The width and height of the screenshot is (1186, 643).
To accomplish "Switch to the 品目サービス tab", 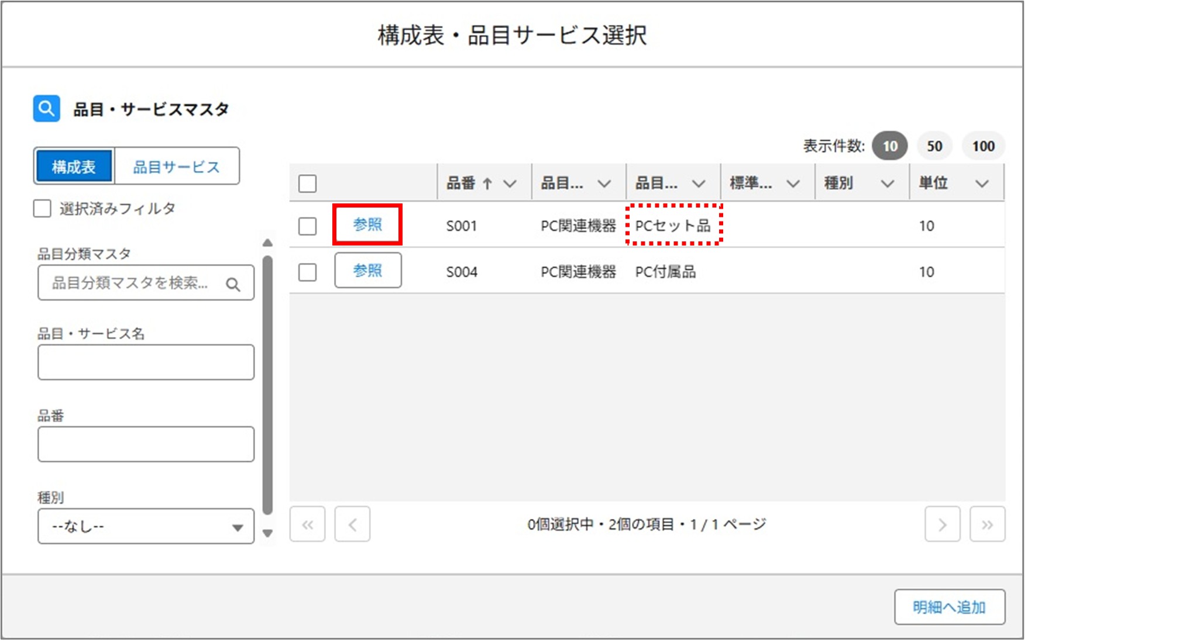I will [177, 165].
